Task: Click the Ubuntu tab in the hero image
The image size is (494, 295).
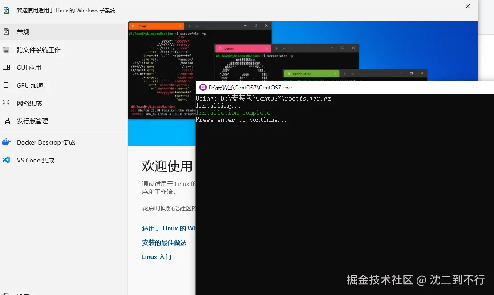Action: [x=156, y=26]
